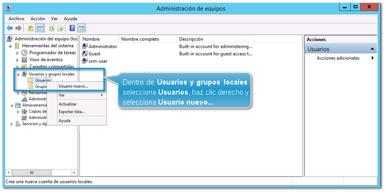Click the Servicios y Aplicaciones icon
The image size is (385, 192).
(18, 124)
